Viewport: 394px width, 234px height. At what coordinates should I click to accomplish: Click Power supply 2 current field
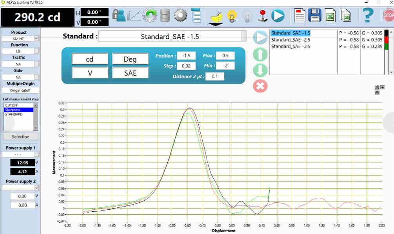coord(22,205)
